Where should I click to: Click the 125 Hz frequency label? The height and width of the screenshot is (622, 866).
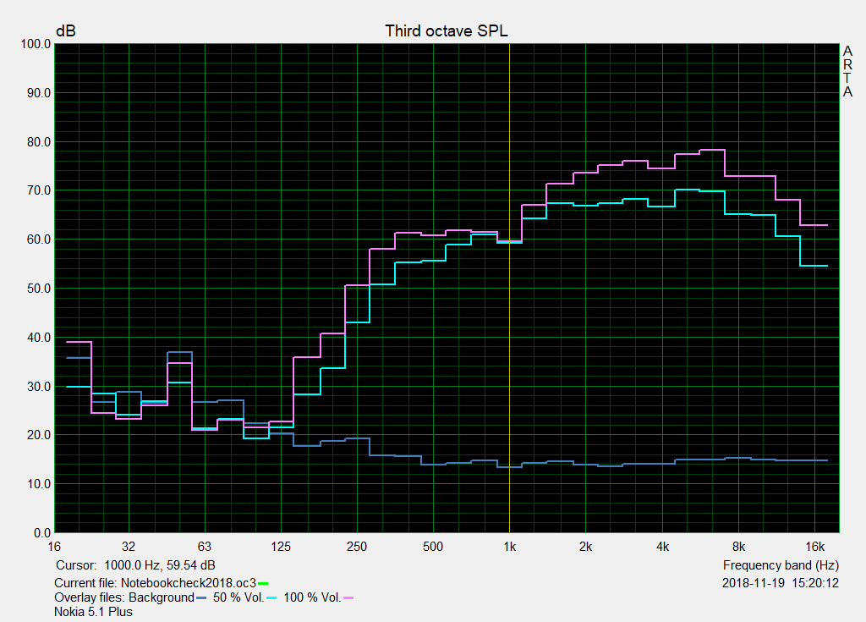point(281,547)
